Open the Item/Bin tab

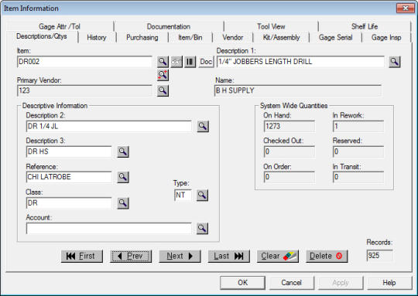190,38
